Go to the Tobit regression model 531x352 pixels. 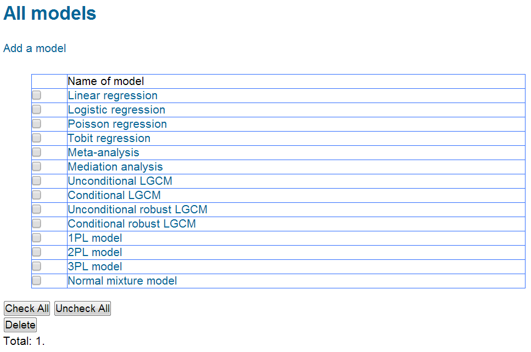pos(109,138)
